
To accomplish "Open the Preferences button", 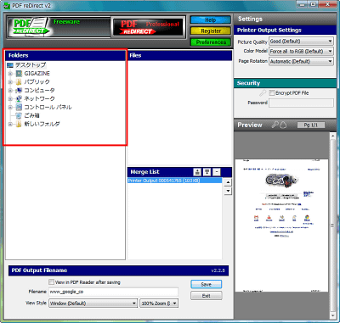I will pos(211,42).
